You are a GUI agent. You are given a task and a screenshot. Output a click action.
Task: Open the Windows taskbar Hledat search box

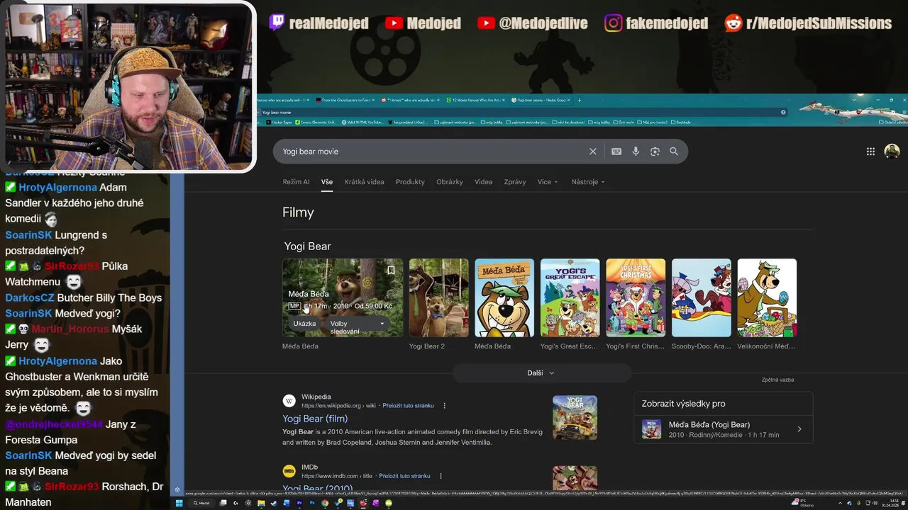click(x=201, y=503)
